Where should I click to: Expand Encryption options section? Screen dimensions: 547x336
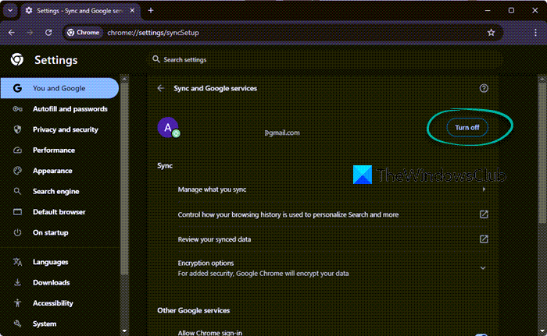pyautogui.click(x=483, y=267)
